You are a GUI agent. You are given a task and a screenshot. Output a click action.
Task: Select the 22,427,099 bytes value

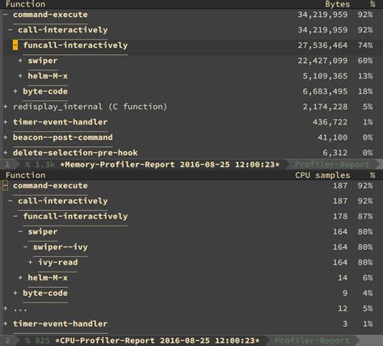coord(322,61)
